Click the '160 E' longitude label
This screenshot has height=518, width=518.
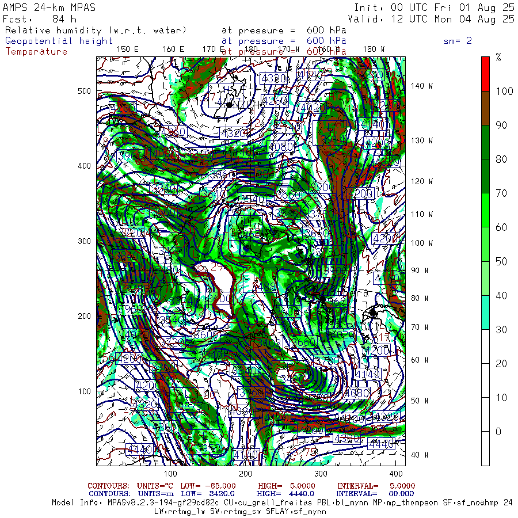click(173, 49)
